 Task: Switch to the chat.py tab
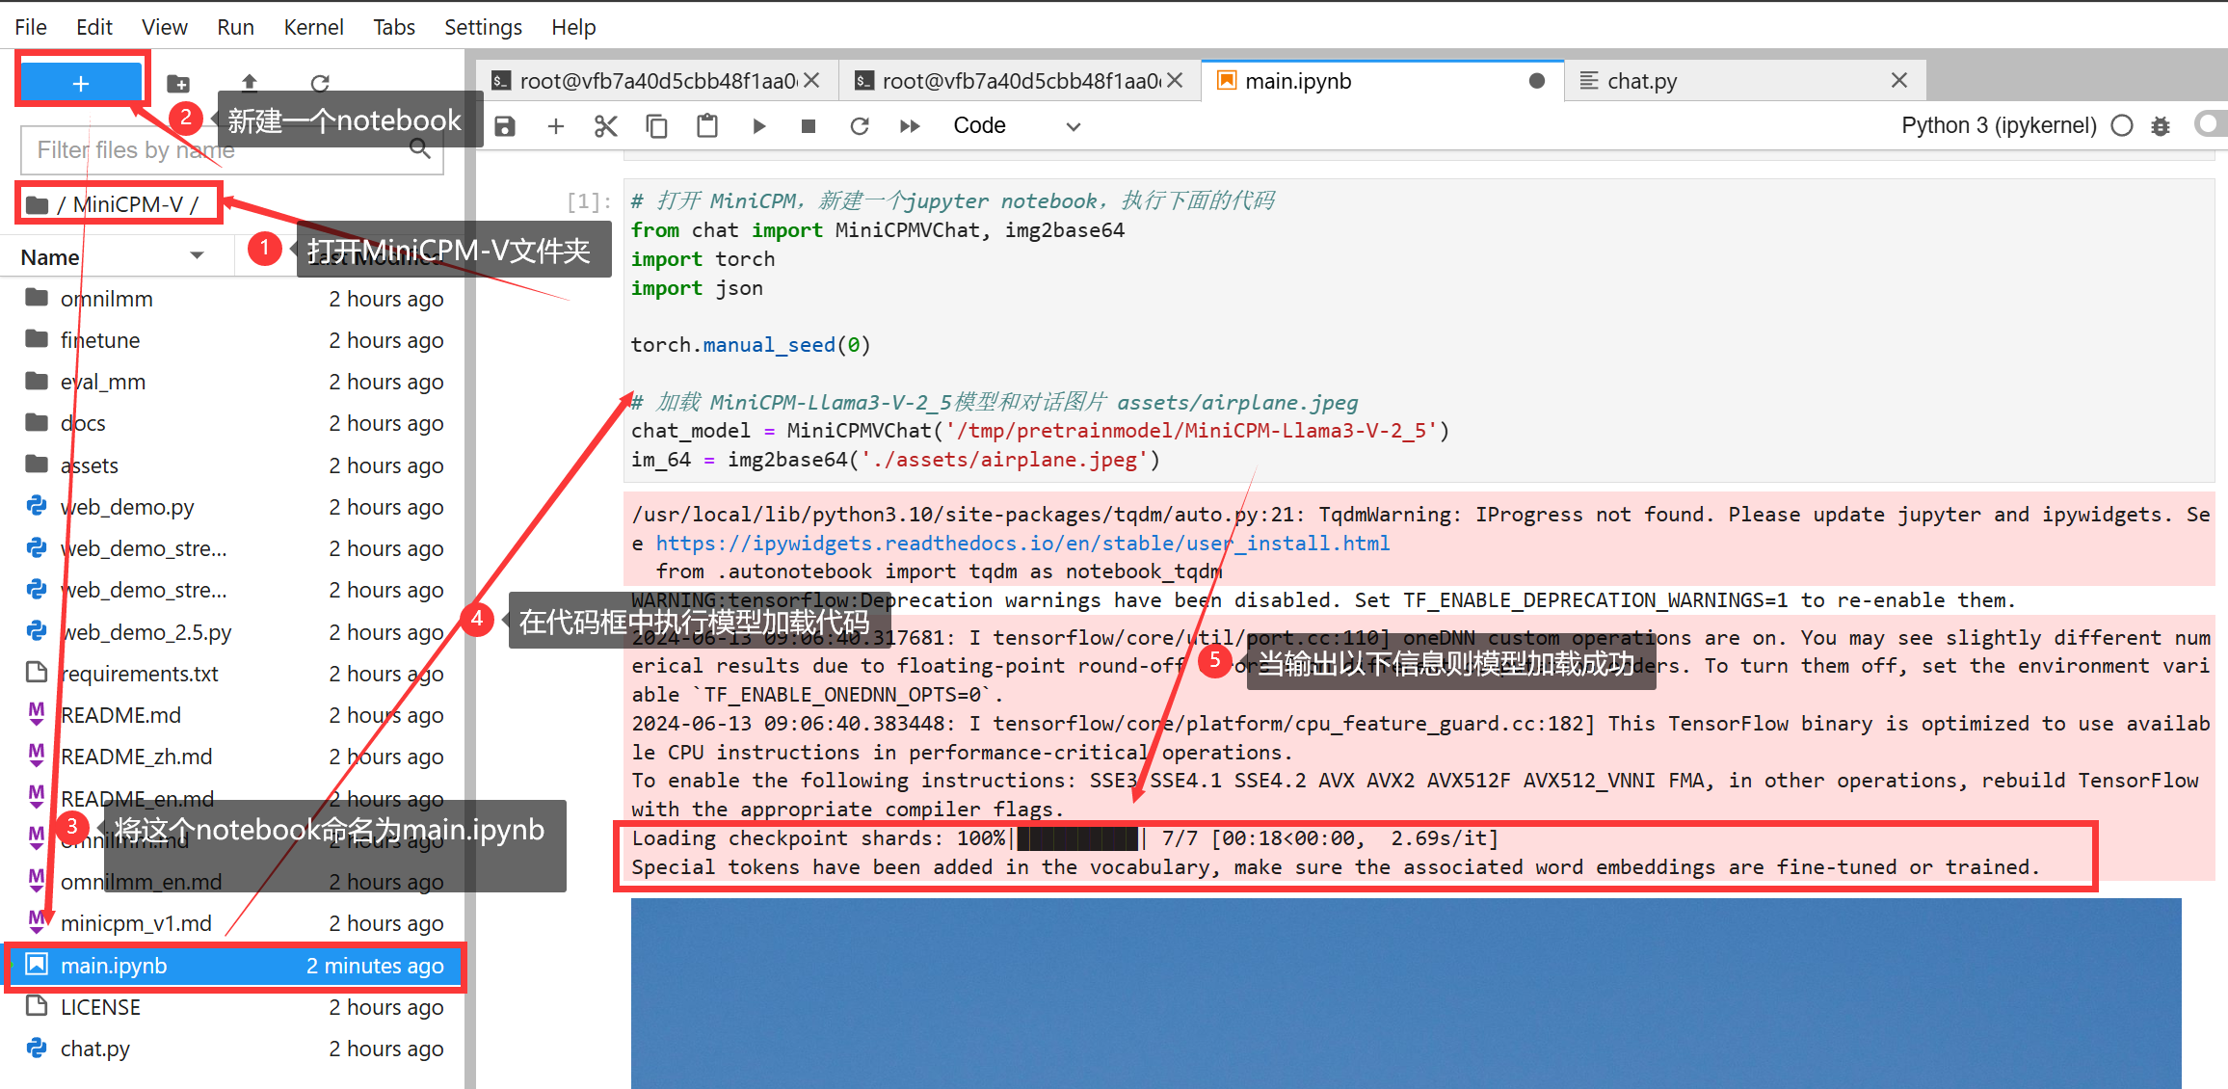[x=1641, y=81]
